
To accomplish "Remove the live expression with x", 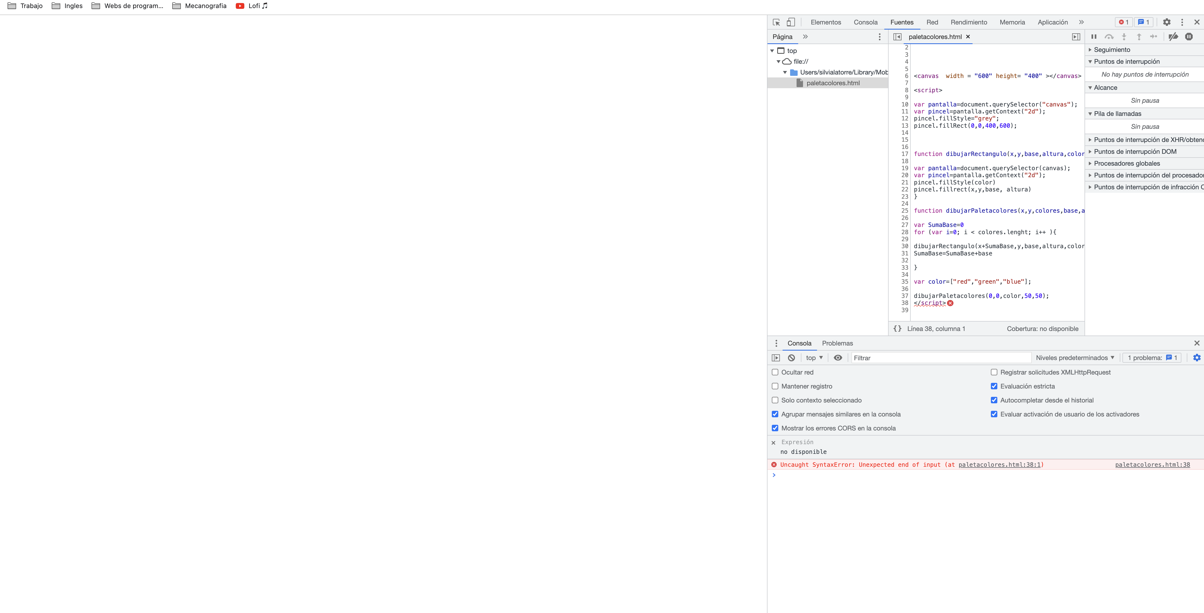I will [773, 443].
